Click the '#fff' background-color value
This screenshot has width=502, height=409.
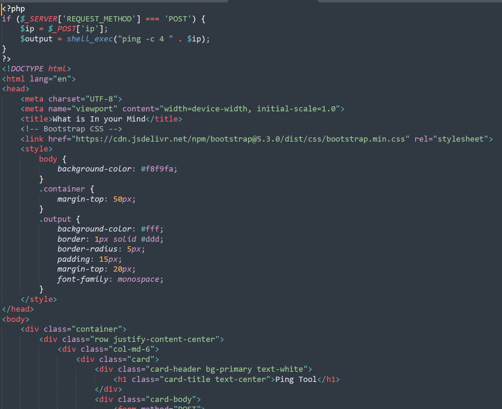tap(150, 229)
